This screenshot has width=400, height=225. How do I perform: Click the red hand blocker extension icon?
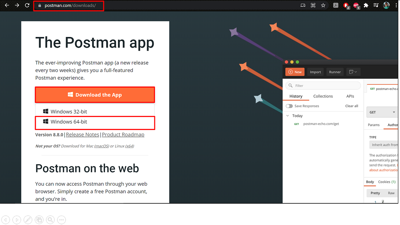click(x=346, y=5)
